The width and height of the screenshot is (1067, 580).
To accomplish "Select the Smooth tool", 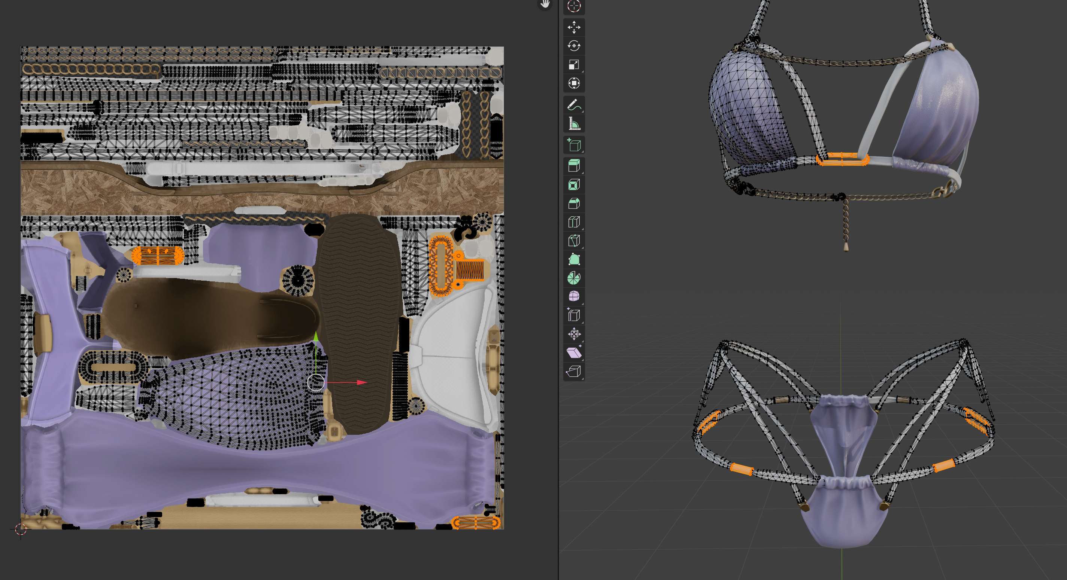I will tap(574, 296).
